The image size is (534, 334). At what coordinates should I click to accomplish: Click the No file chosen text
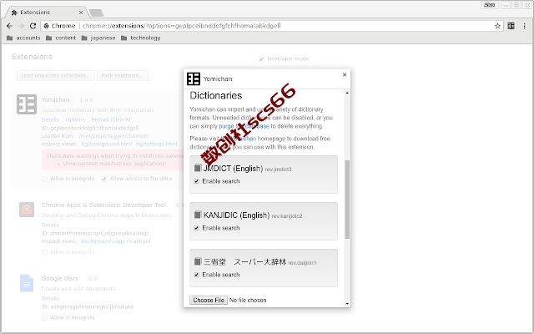(248, 301)
